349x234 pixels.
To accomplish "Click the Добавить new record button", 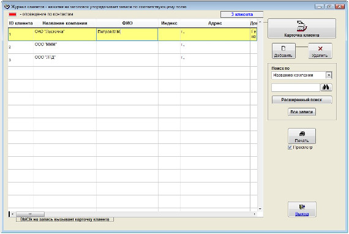I will pyautogui.click(x=283, y=51).
